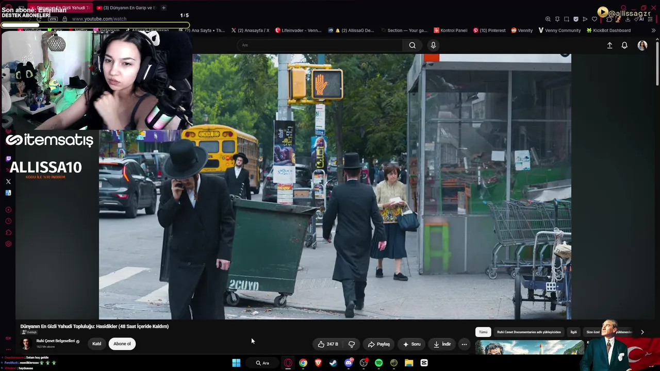Viewport: 660px width, 371px height.
Task: Show more filter chips with the arrow
Action: tap(642, 332)
